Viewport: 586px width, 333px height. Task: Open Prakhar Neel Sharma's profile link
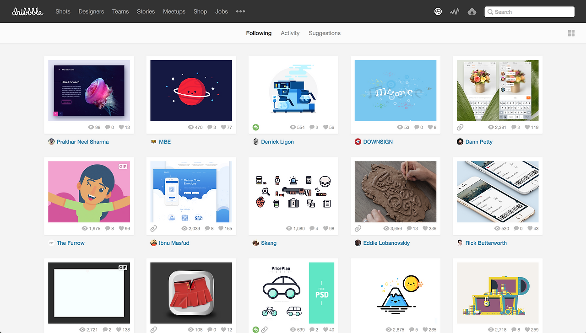pos(83,142)
